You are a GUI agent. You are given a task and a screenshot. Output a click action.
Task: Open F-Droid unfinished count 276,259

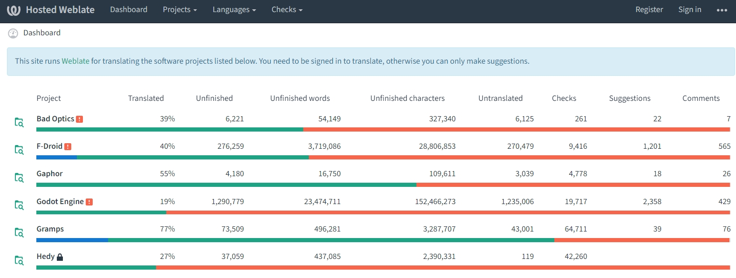point(231,146)
